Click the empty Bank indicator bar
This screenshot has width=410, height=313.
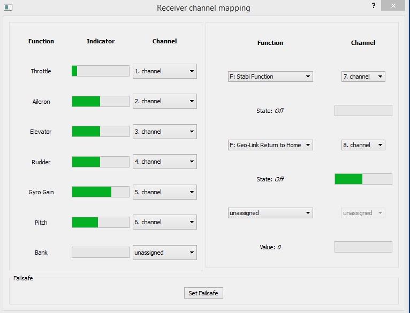100,253
